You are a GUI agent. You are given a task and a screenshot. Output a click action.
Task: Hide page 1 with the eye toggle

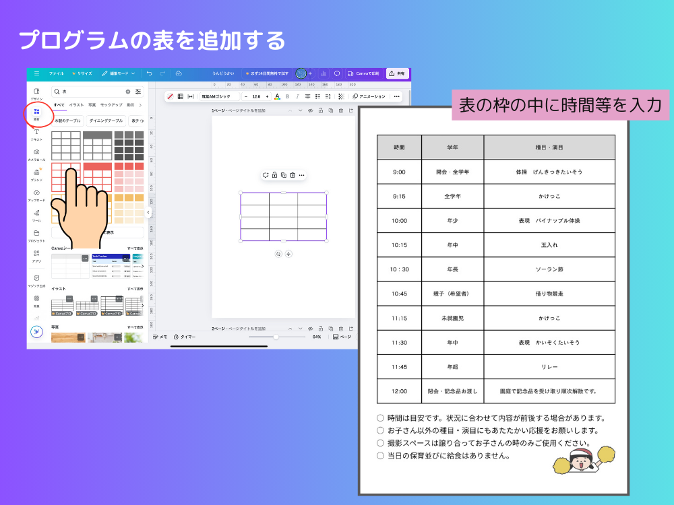click(310, 111)
